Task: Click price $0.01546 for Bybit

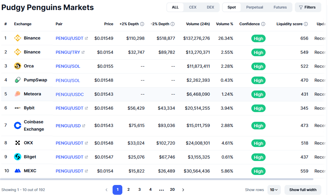Action: click(x=104, y=108)
